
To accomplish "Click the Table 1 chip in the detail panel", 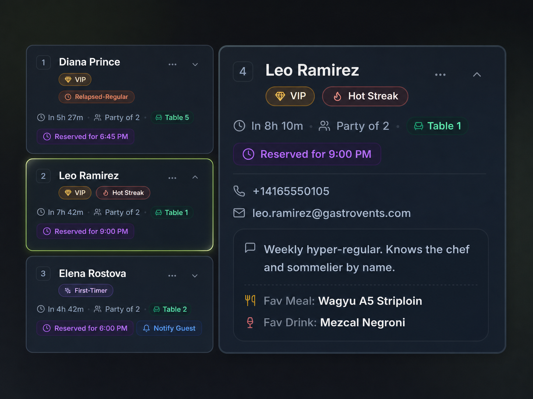I will [437, 126].
